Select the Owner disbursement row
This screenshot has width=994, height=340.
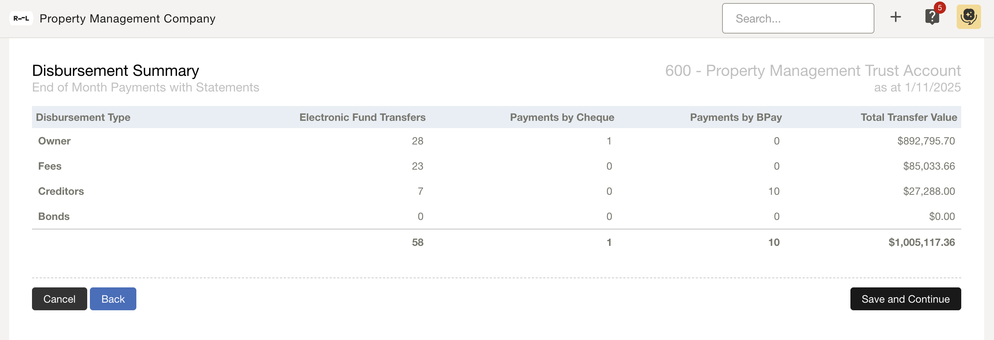[x=54, y=141]
